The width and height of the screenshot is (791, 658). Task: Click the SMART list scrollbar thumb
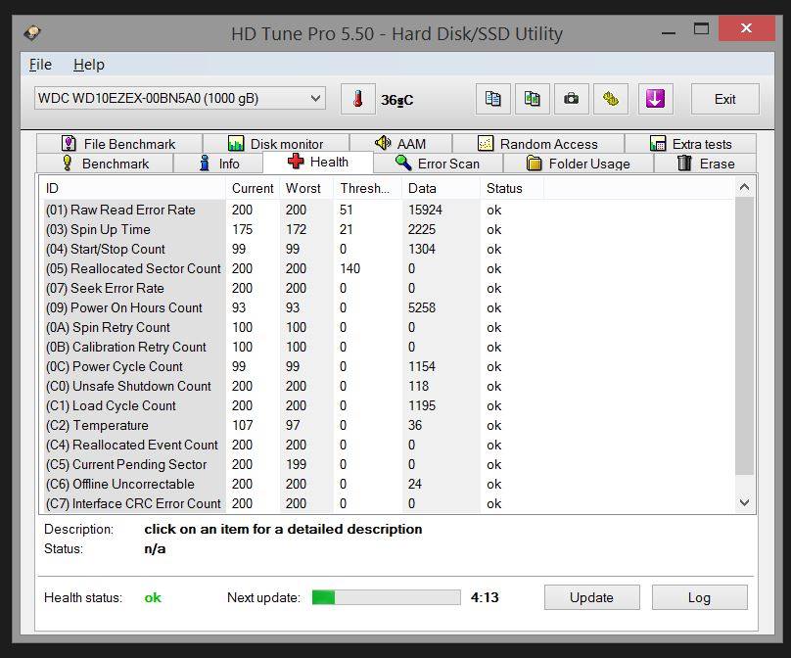click(744, 336)
